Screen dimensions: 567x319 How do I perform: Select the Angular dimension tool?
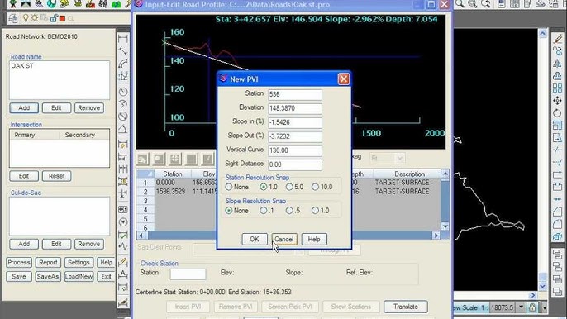coord(123,129)
